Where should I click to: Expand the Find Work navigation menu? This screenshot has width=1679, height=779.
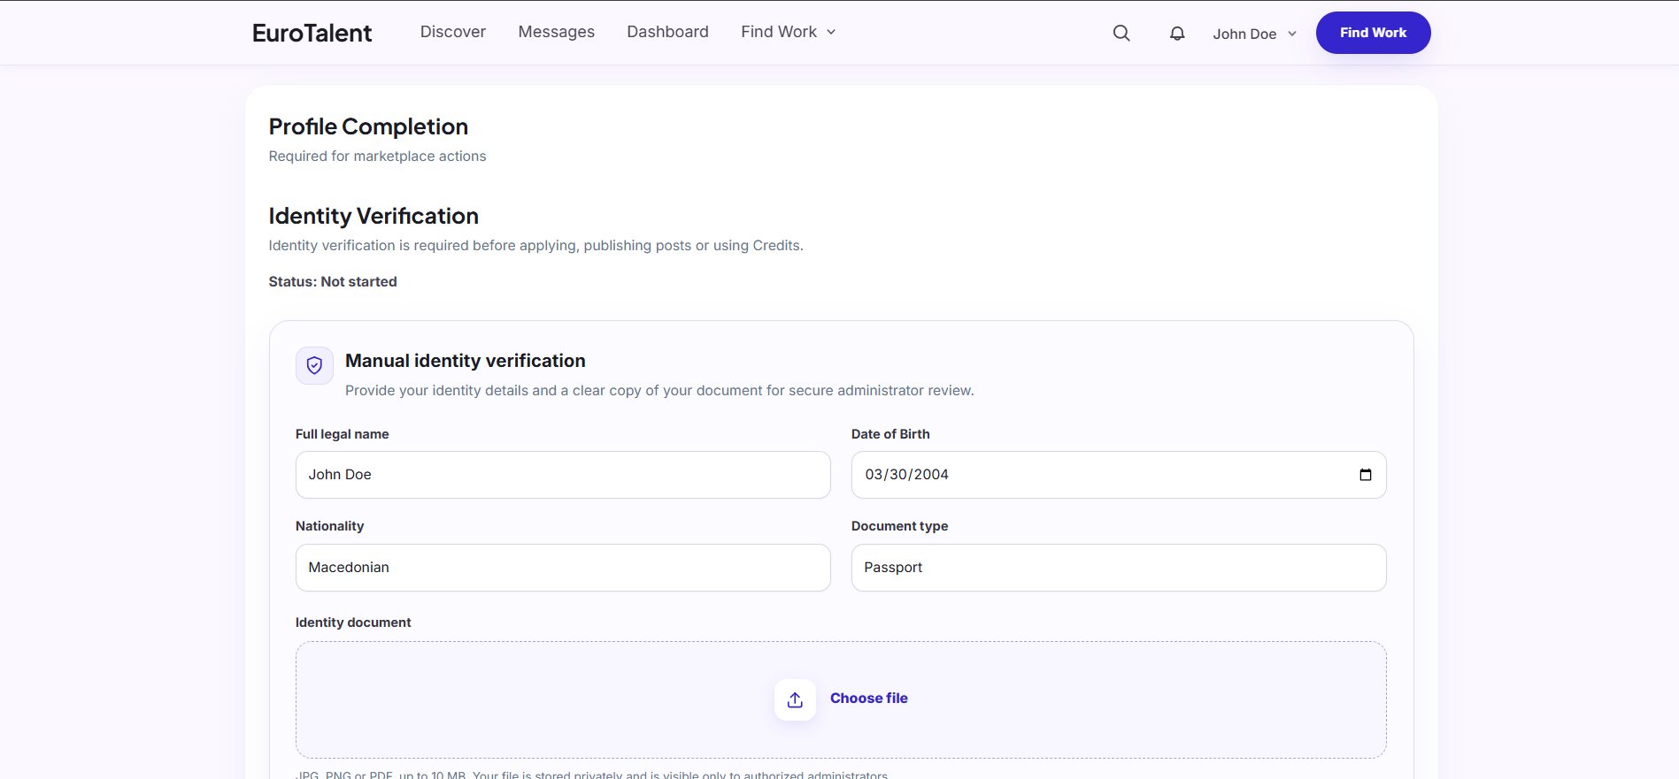(x=789, y=32)
